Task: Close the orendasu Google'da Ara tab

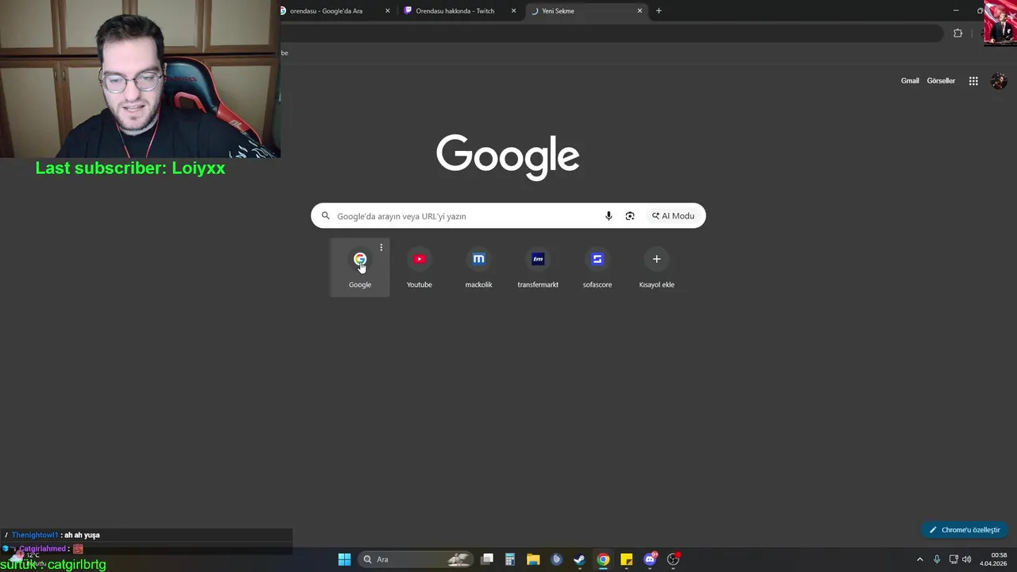Action: point(388,11)
